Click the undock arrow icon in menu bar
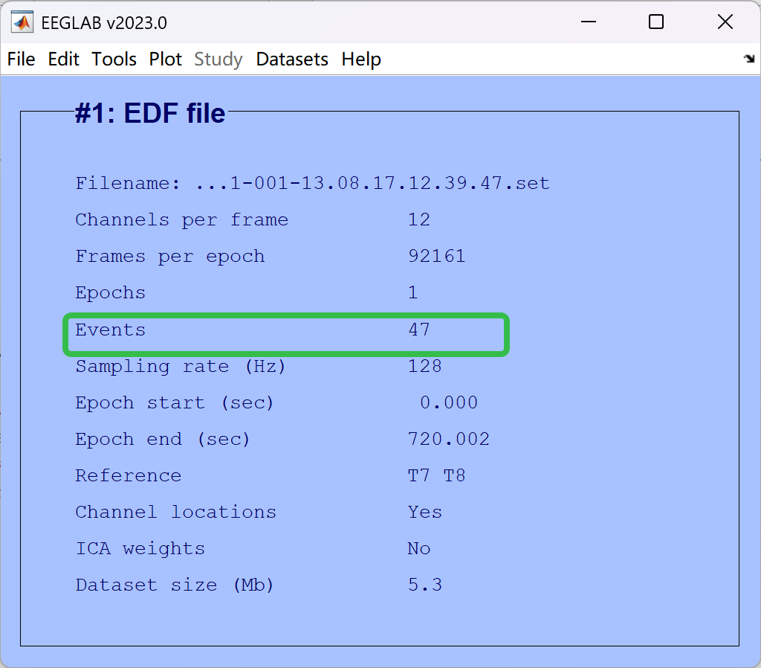The width and height of the screenshot is (761, 668). point(749,59)
